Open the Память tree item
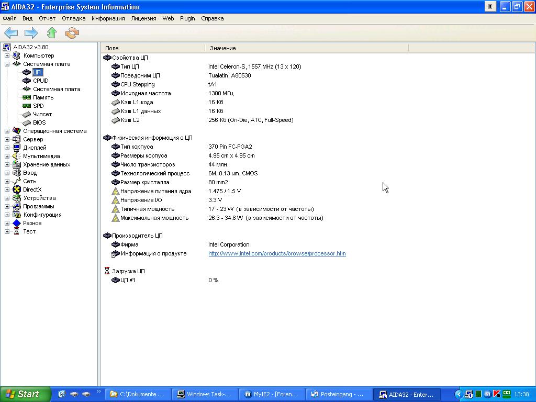The width and height of the screenshot is (536, 402). (43, 97)
